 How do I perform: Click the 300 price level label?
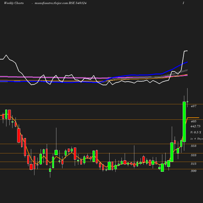(x=194, y=171)
